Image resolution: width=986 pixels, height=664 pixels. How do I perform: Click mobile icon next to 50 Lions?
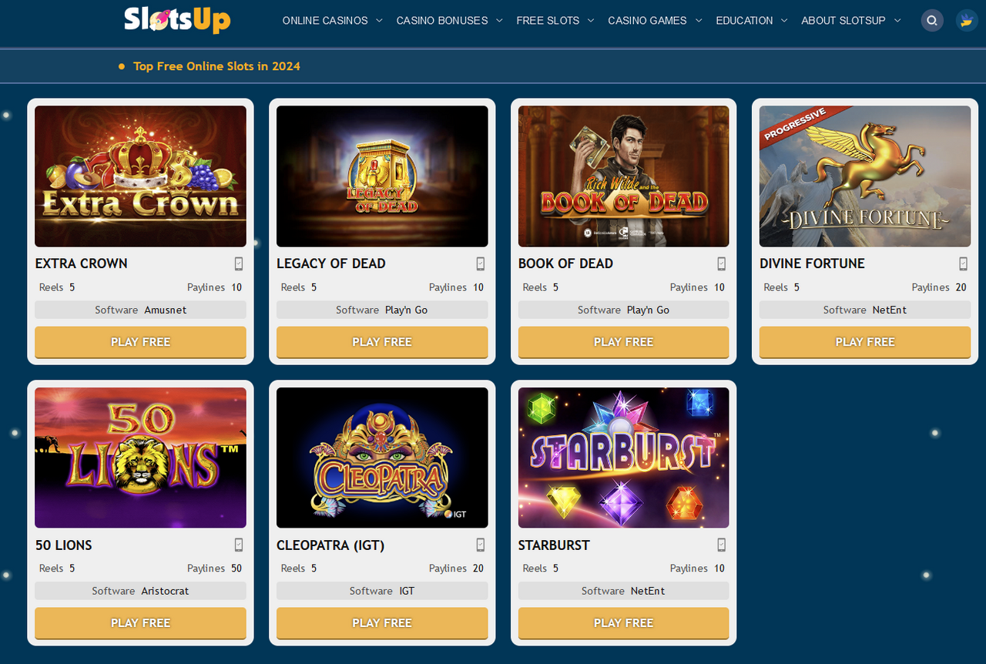tap(239, 545)
